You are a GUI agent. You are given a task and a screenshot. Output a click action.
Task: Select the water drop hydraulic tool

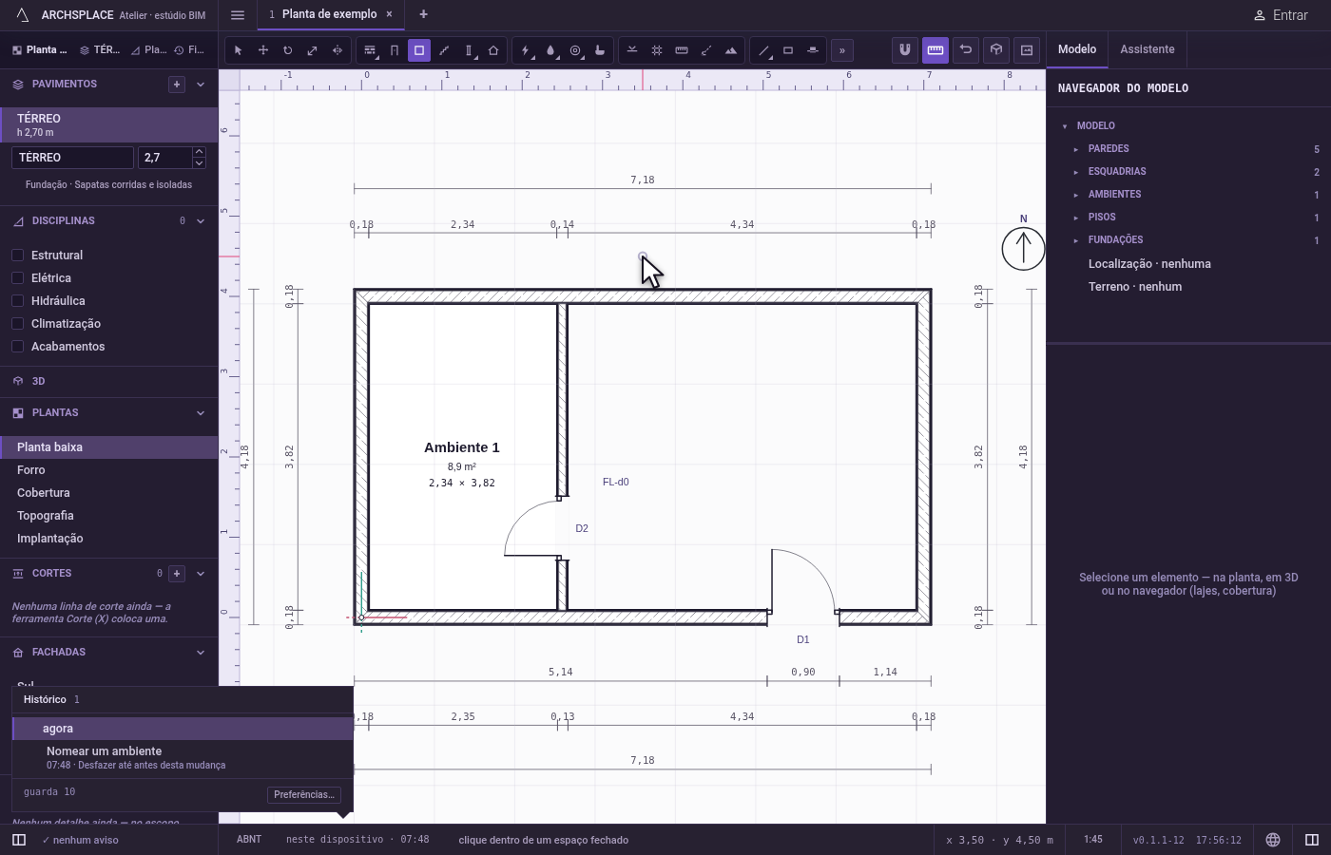pyautogui.click(x=550, y=50)
